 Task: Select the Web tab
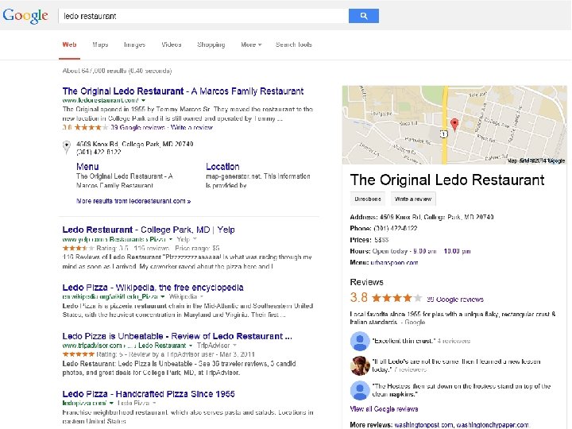click(x=69, y=44)
